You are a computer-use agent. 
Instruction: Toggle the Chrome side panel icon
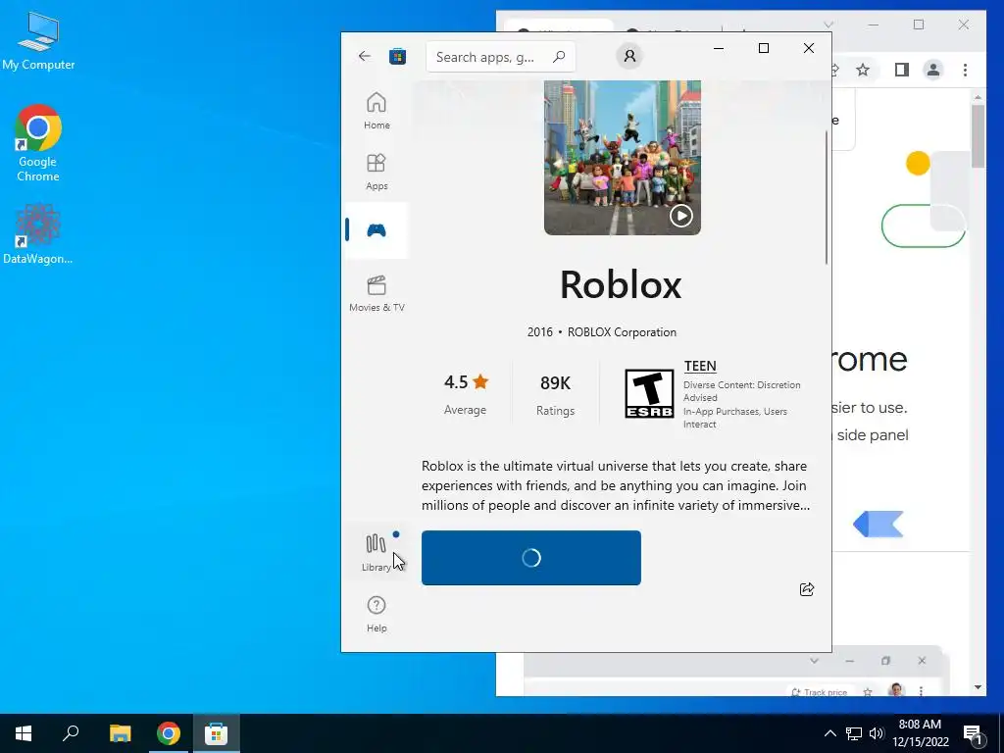[902, 70]
